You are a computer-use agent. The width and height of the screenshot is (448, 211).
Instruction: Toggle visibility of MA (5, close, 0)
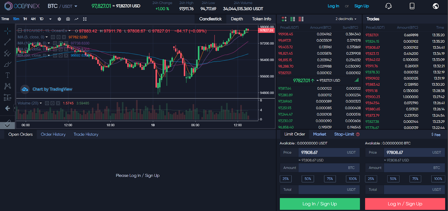pos(53,37)
